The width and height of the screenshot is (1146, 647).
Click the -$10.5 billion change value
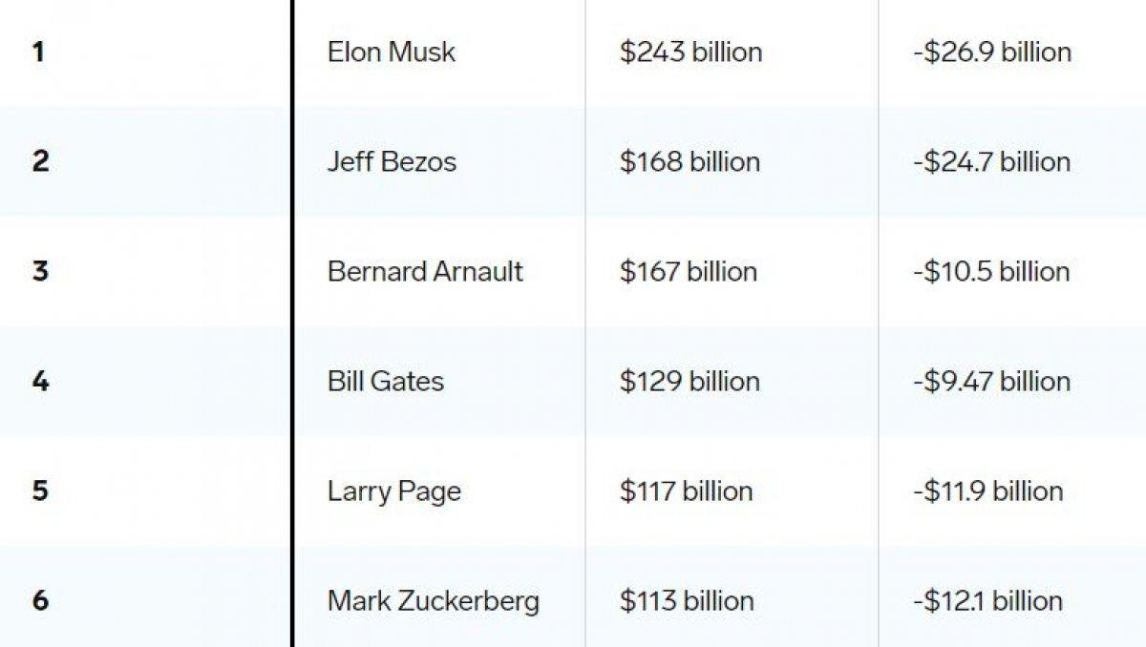990,271
